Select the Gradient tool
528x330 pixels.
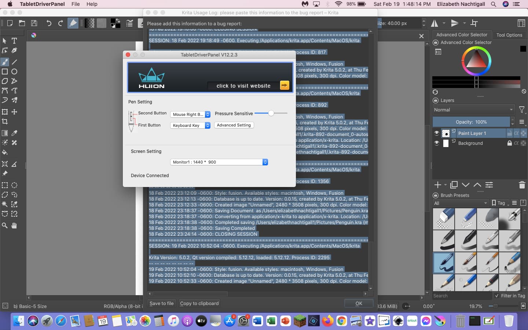[x=5, y=133]
